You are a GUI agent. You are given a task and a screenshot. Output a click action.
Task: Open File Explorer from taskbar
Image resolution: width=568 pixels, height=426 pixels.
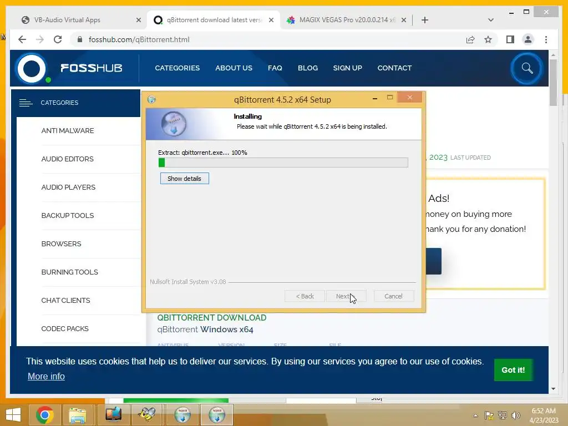pos(78,415)
